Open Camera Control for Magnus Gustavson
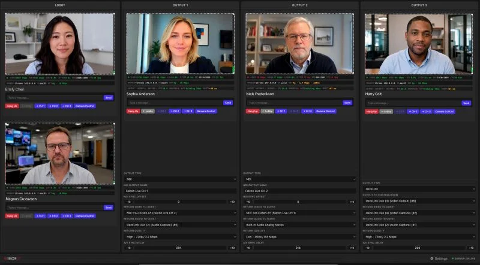The width and height of the screenshot is (480, 265). pos(85,216)
